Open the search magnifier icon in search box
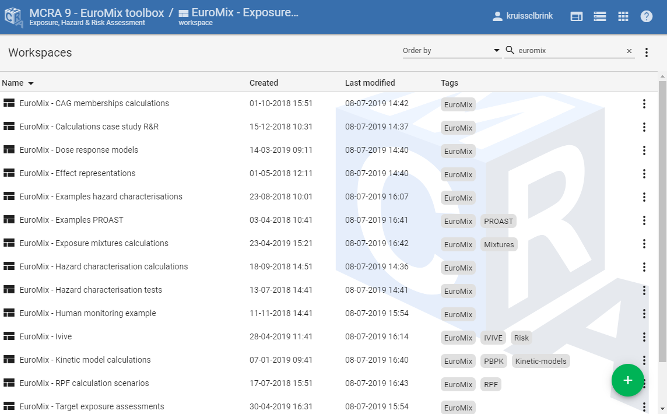Screen dimensions: 667x414 tap(510, 50)
